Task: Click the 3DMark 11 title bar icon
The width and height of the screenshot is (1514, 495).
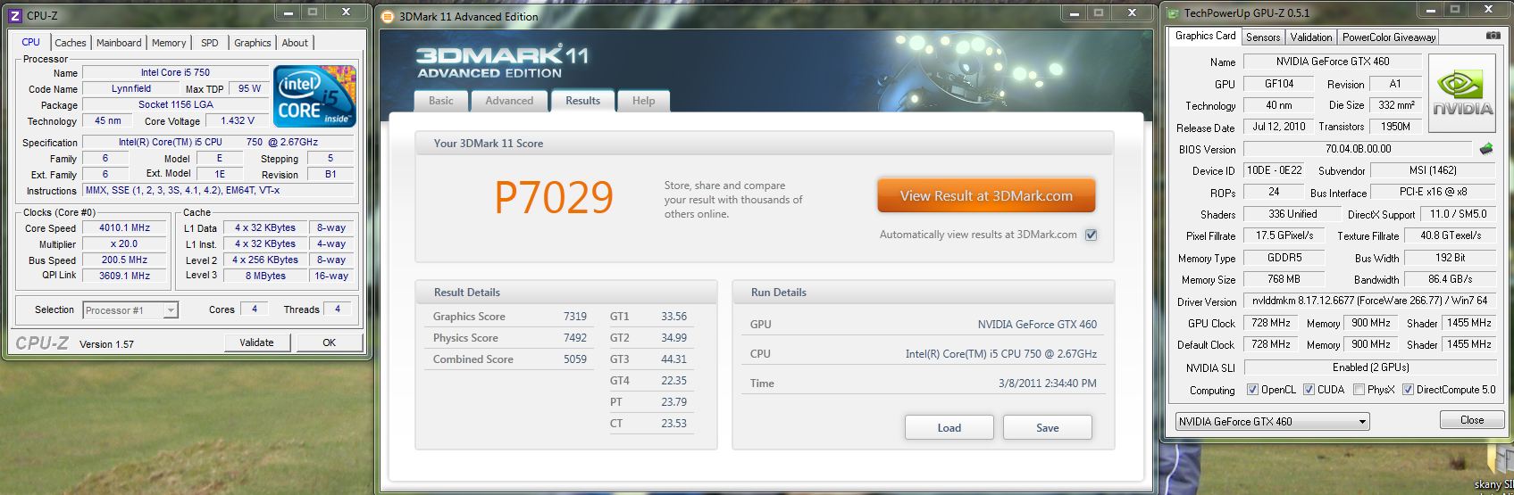Action: pos(388,16)
